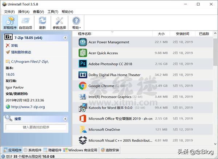Open the C:\Program Files\7-Zip\ folder link

30,62
